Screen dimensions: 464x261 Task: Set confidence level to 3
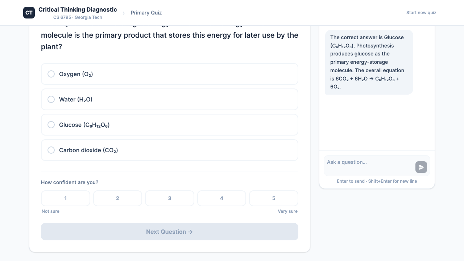coord(170,198)
